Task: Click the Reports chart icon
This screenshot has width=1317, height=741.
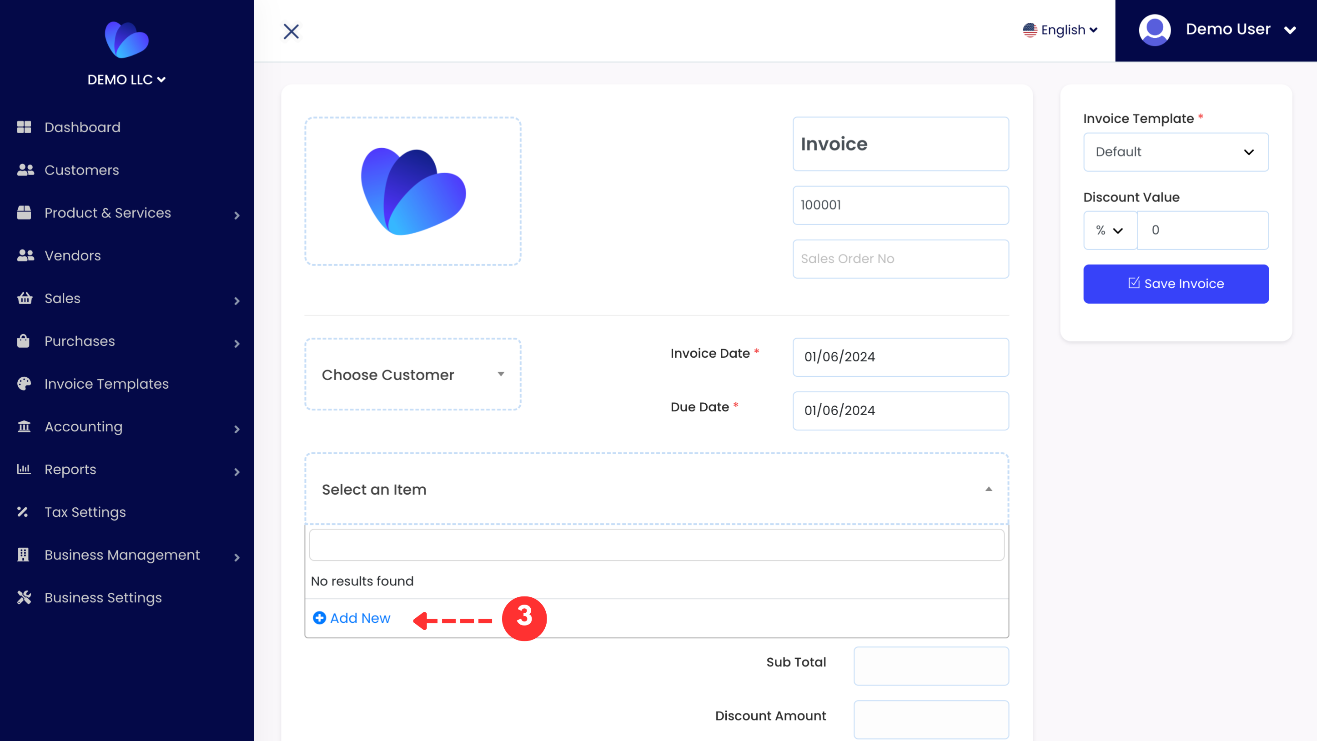Action: 24,469
